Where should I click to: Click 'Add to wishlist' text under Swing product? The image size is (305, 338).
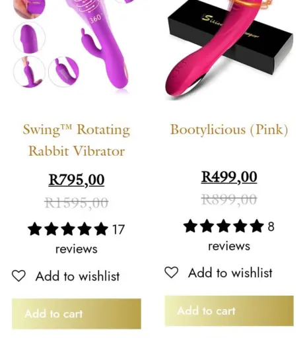tap(78, 276)
